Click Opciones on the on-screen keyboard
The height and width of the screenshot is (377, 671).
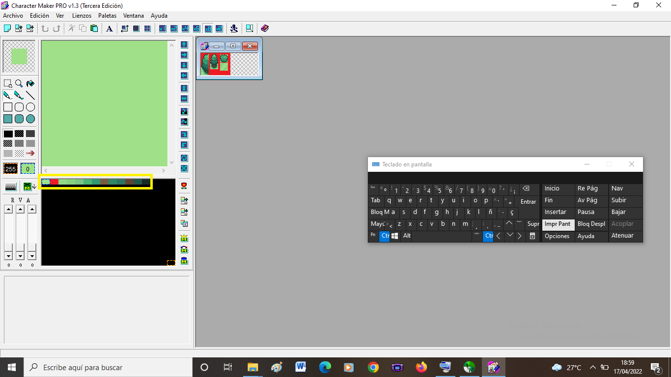557,236
